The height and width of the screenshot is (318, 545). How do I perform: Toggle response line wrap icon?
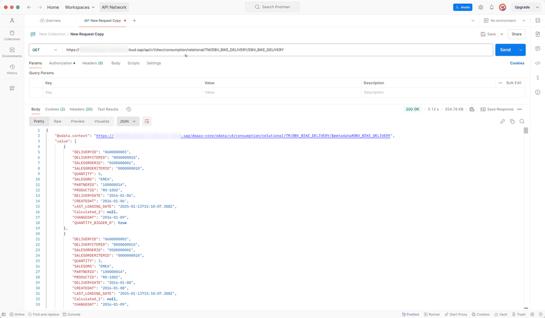[x=146, y=121]
